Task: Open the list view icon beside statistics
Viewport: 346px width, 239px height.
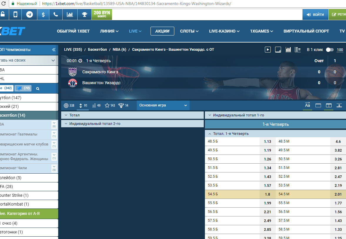Action: pos(298,50)
